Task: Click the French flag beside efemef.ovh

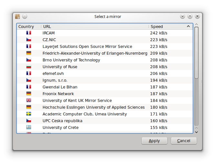Action: tap(29, 73)
